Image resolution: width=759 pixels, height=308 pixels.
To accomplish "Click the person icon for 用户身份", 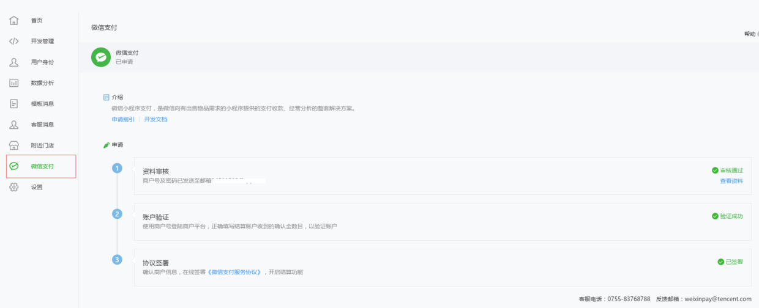I will point(14,62).
